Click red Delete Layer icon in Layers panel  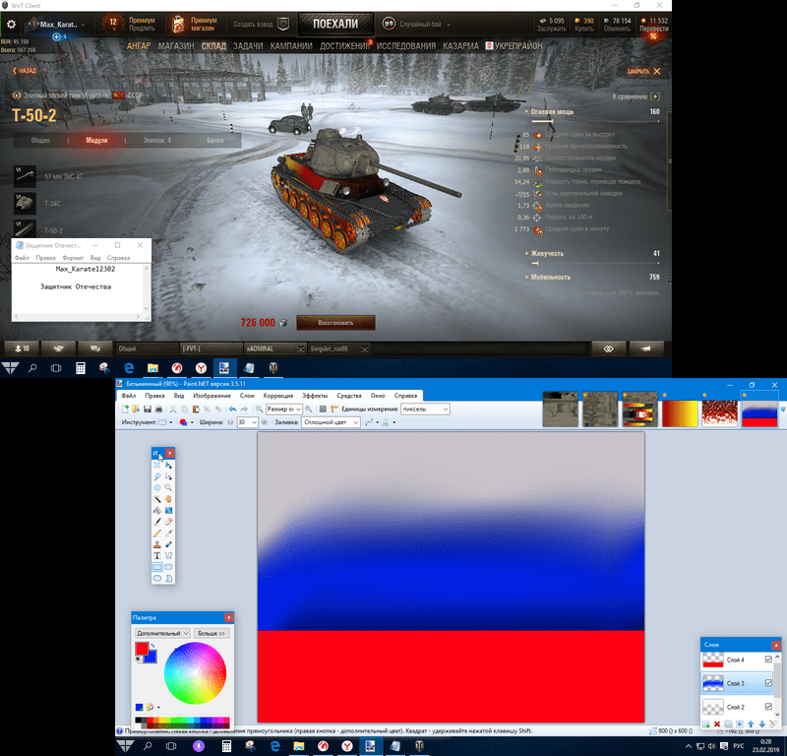(x=717, y=724)
